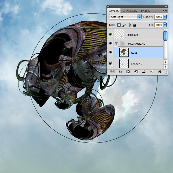Close the Layers panel with the round button
This screenshot has width=173, height=173.
108,7
